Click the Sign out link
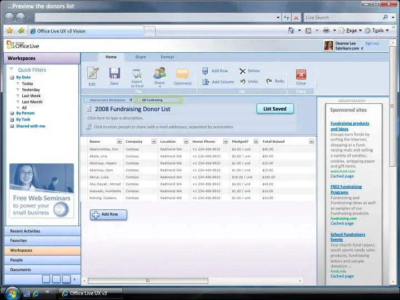This screenshot has width=400, height=300. (x=372, y=43)
